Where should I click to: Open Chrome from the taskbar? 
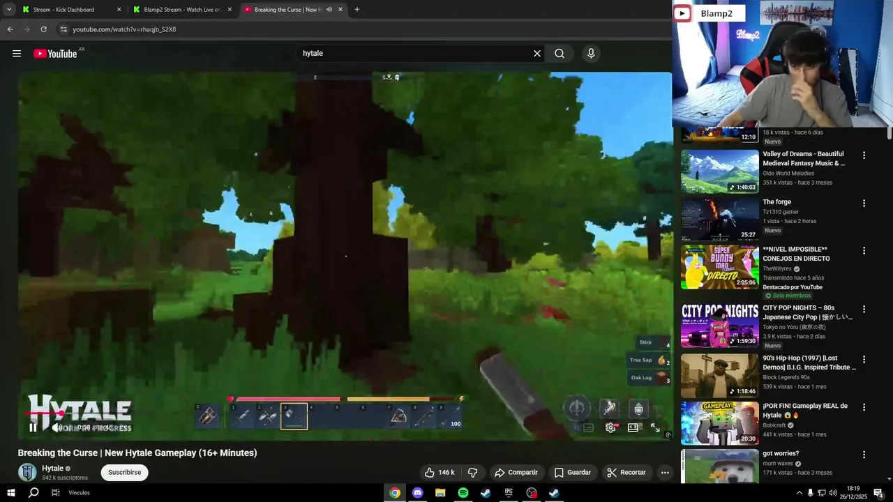pyautogui.click(x=395, y=493)
